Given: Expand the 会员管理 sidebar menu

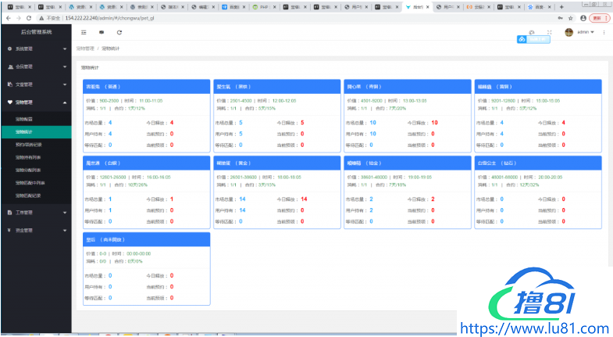Looking at the screenshot, I should [35, 66].
